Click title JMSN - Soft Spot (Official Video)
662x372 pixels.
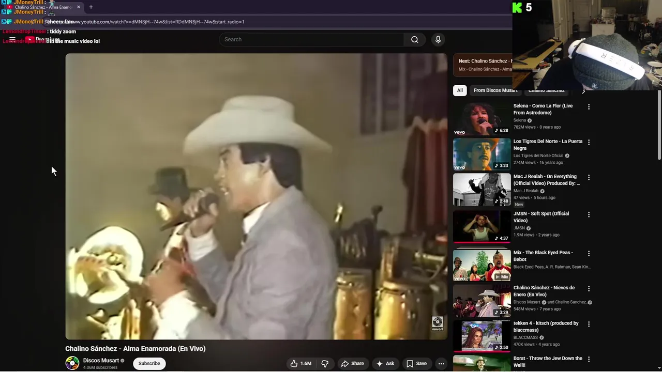(541, 217)
